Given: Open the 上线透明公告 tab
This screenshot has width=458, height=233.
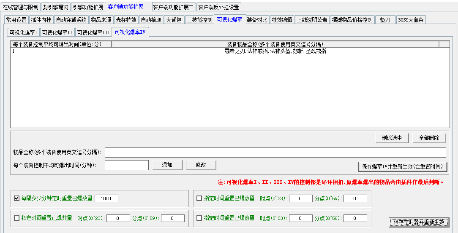Looking at the screenshot, I should [312, 20].
